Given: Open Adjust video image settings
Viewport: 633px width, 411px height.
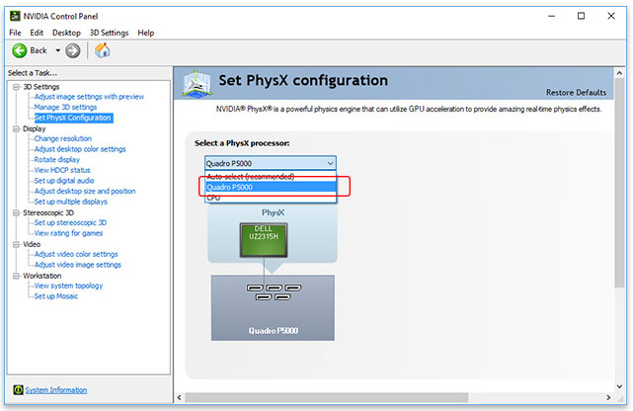Looking at the screenshot, I should (x=77, y=265).
